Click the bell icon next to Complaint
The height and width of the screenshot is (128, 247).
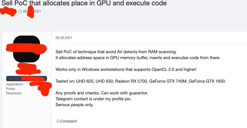(58, 121)
